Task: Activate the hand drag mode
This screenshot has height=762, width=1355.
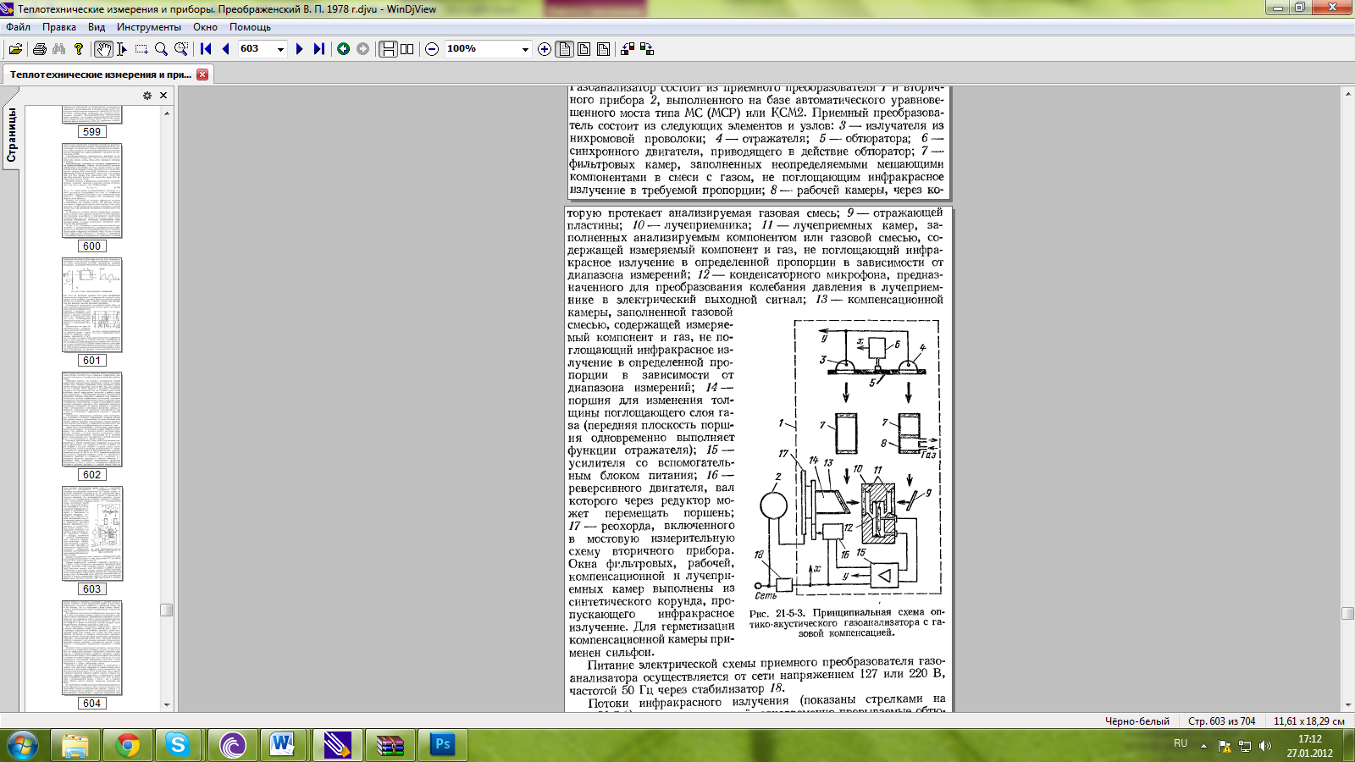Action: point(103,49)
